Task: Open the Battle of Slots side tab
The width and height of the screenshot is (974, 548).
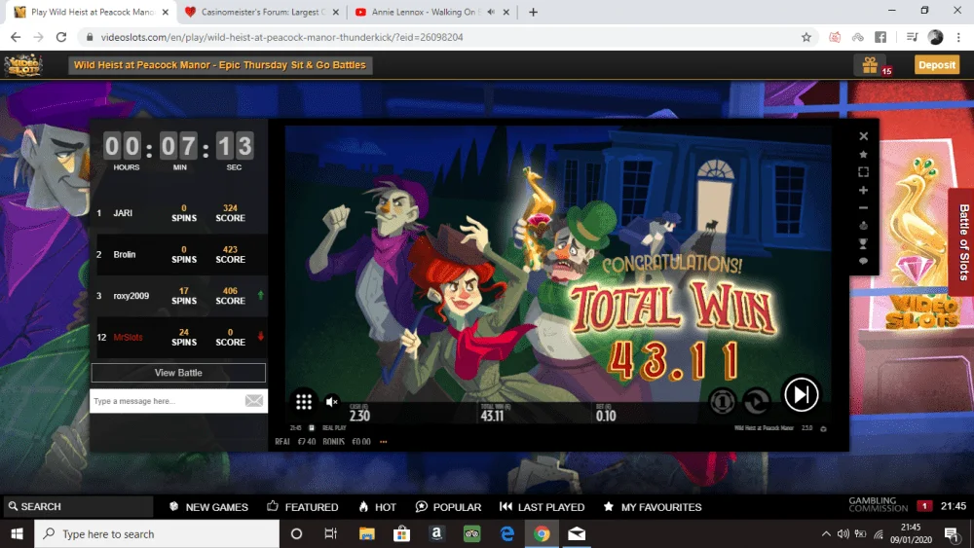Action: [x=963, y=242]
